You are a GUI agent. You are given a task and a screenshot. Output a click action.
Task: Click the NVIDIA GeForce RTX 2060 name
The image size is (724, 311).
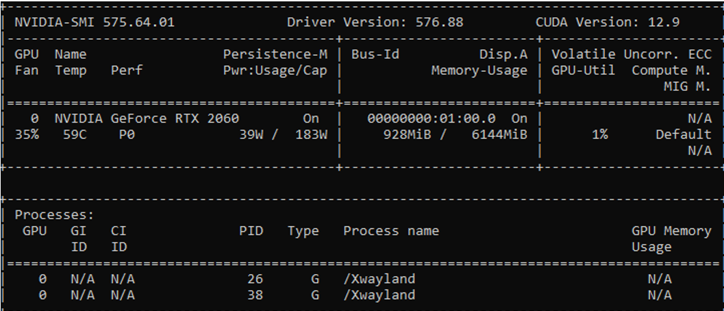click(x=147, y=119)
